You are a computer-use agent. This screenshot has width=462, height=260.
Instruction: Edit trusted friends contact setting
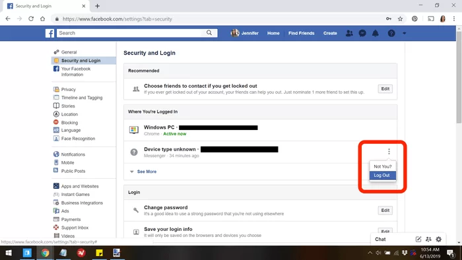(x=385, y=88)
